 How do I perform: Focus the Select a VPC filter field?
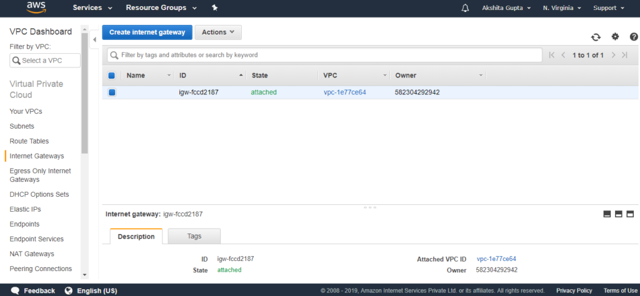(x=45, y=61)
